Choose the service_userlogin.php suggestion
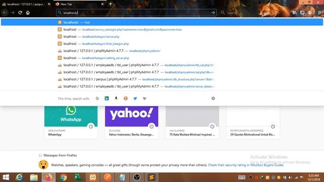The height and width of the screenshot is (182, 324). [x=162, y=29]
